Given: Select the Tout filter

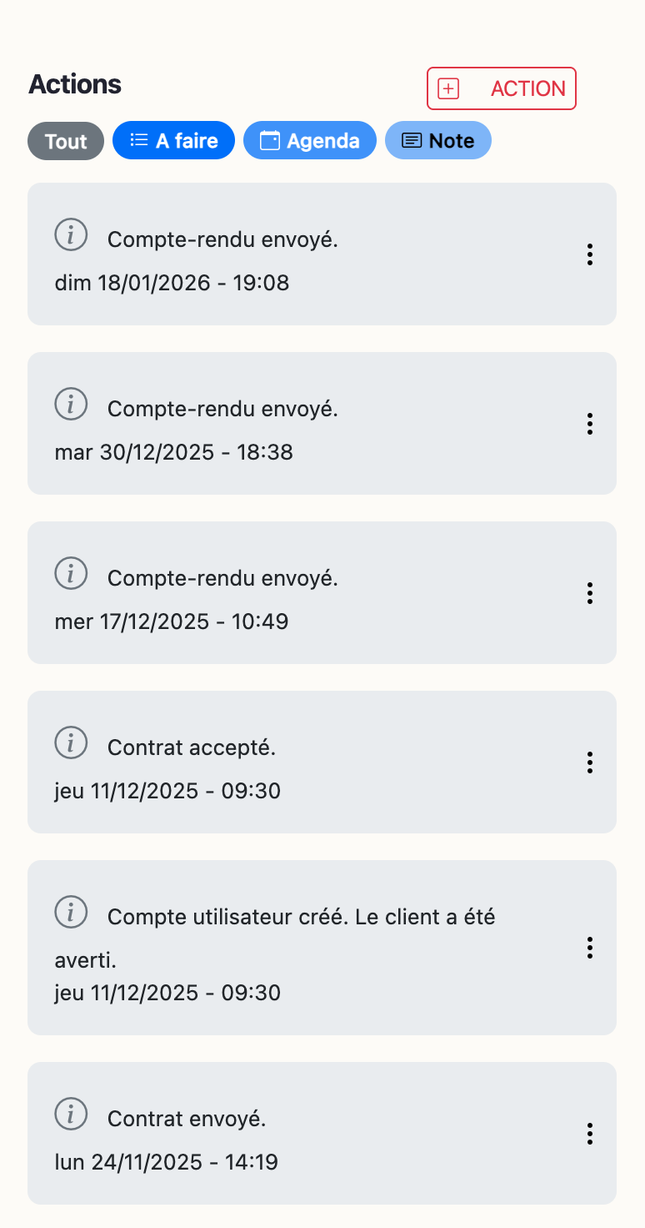Looking at the screenshot, I should (66, 141).
